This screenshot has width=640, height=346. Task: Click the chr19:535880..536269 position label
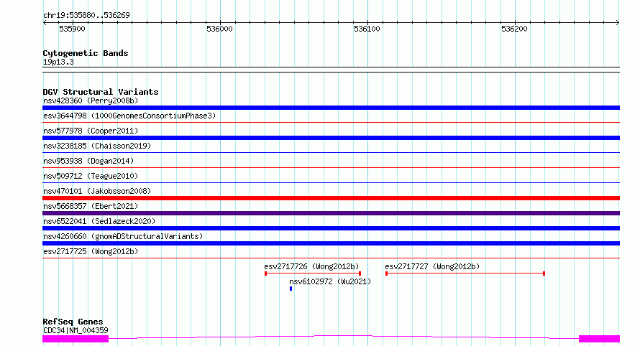click(x=86, y=15)
